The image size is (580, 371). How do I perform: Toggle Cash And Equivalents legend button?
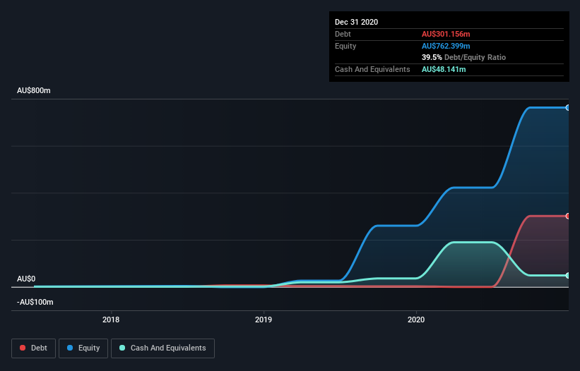(162, 348)
